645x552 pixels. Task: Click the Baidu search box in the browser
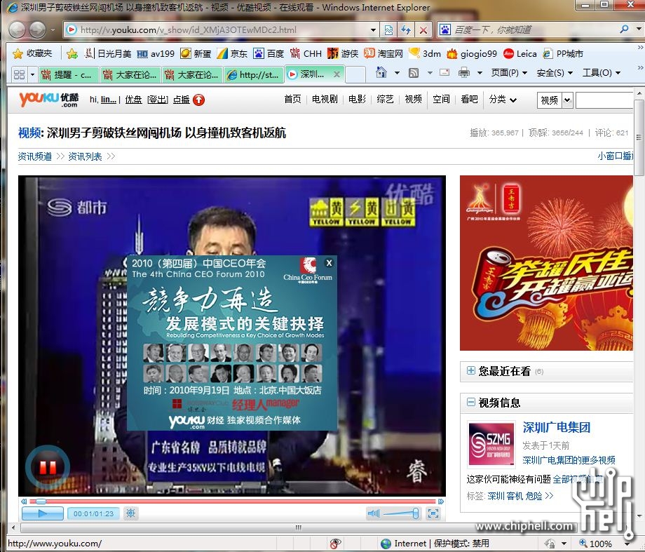point(534,29)
